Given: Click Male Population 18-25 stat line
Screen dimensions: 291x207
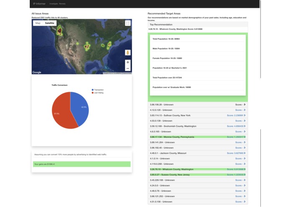Looking at the screenshot, I should coord(166,49).
